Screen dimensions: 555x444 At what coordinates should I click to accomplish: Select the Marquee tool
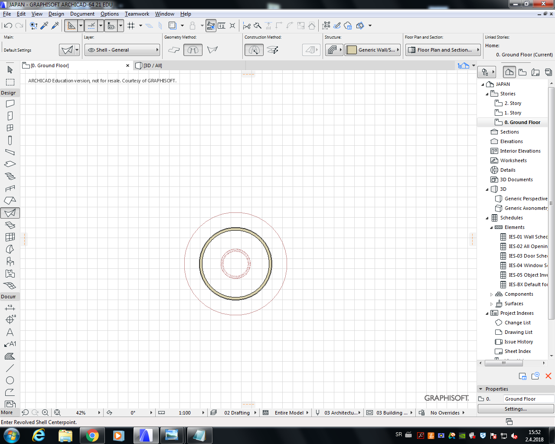[10, 82]
